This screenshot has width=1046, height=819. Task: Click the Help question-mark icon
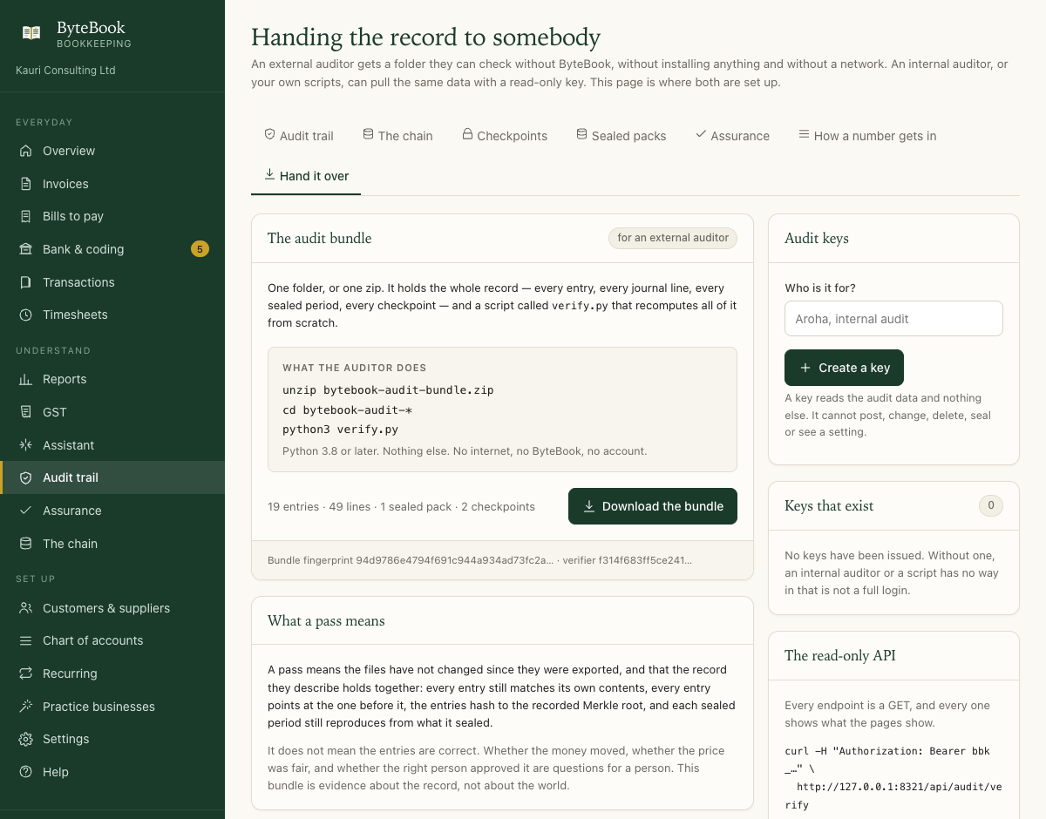(26, 772)
